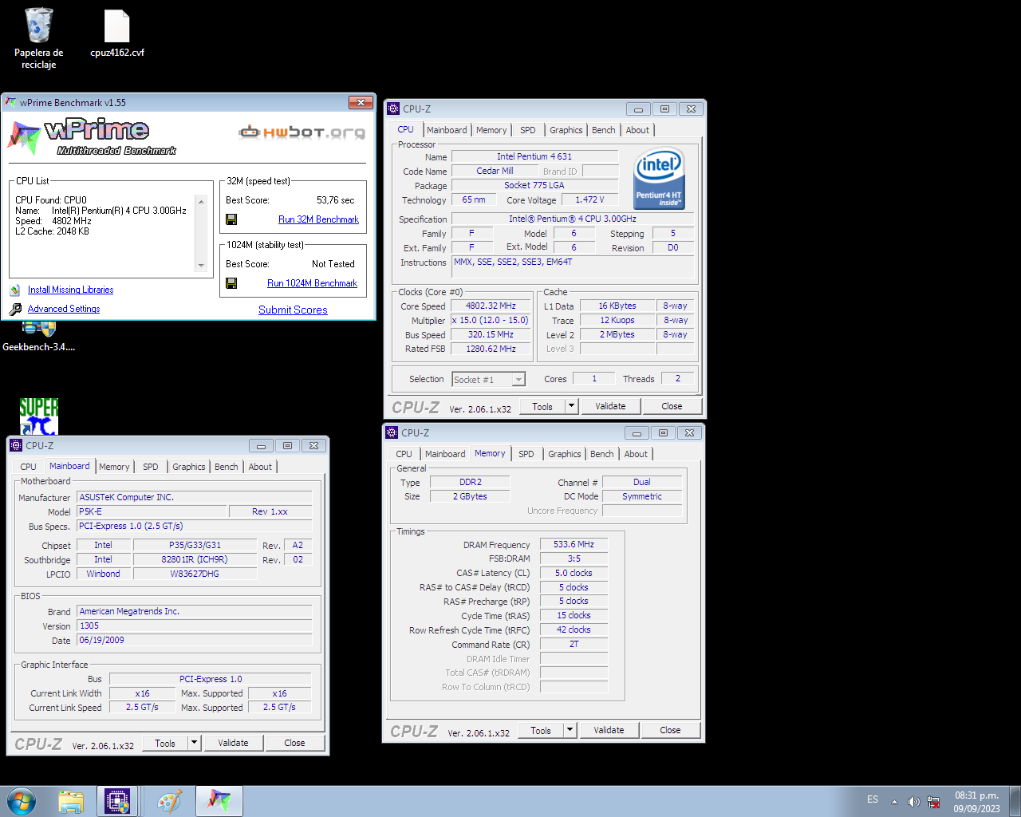Open the Windows Start button
The width and height of the screenshot is (1021, 817).
pyautogui.click(x=22, y=801)
